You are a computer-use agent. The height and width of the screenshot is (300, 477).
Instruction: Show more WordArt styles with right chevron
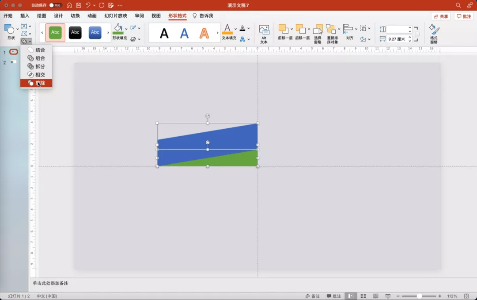coord(217,33)
